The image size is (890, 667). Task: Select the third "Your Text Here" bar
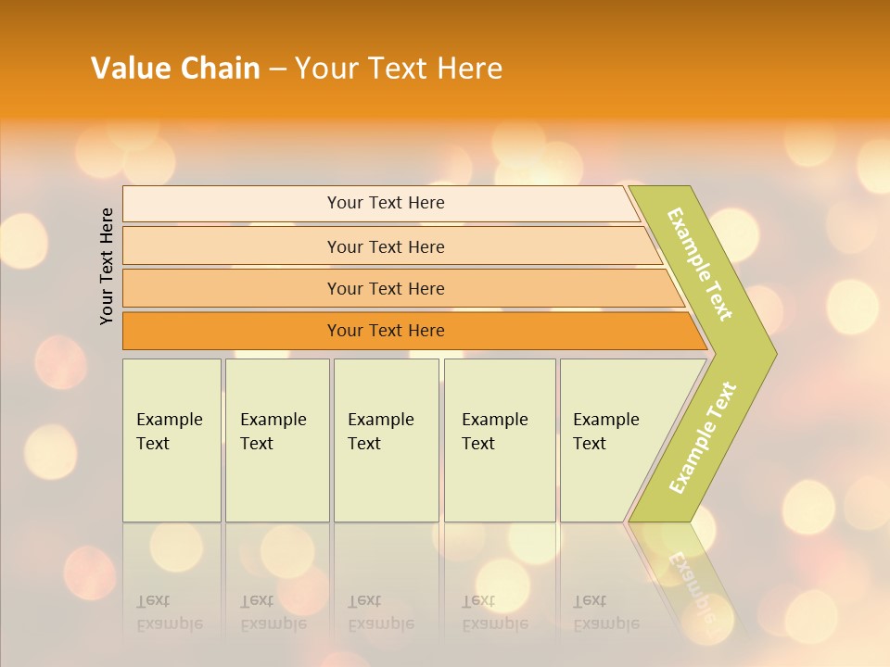tap(386, 288)
